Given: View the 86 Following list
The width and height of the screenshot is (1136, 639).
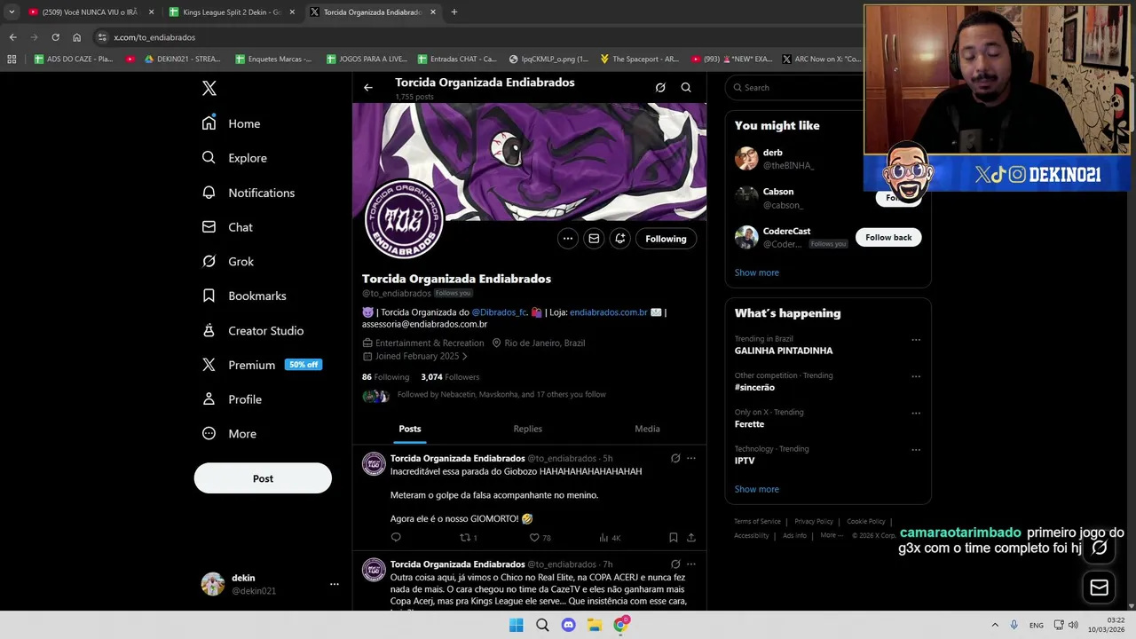Looking at the screenshot, I should tap(385, 377).
